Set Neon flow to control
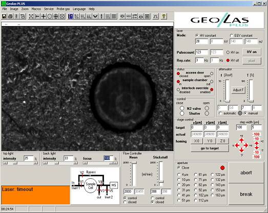This screenshot has width=268, height=213. point(125,198)
